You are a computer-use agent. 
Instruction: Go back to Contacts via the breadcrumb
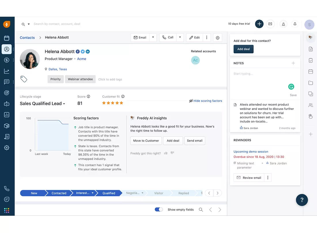[27, 37]
